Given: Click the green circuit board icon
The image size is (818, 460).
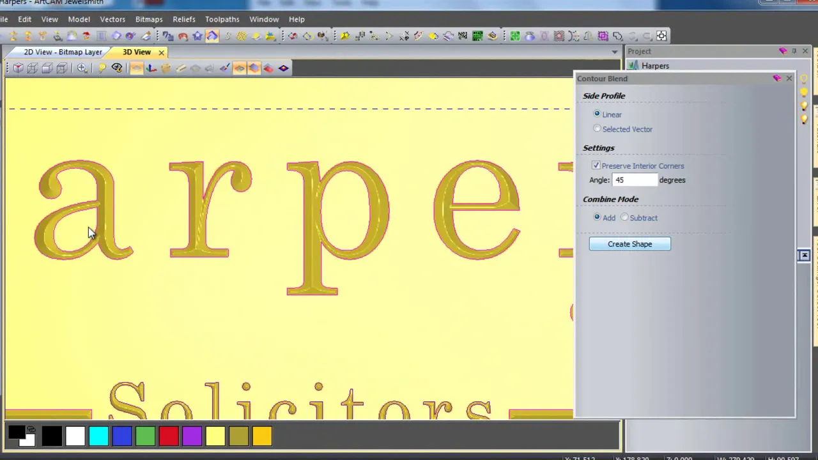Looking at the screenshot, I should point(477,36).
